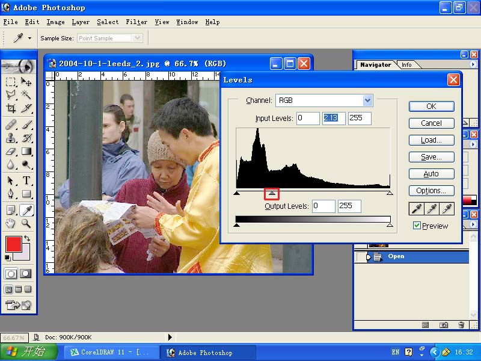Screen dimensions: 481x361
Task: Click the Auto button in Levels
Action: tap(431, 174)
